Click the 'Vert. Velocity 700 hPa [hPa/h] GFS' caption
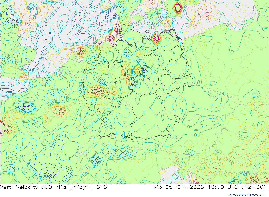The height and width of the screenshot is (197, 269). click(x=53, y=187)
